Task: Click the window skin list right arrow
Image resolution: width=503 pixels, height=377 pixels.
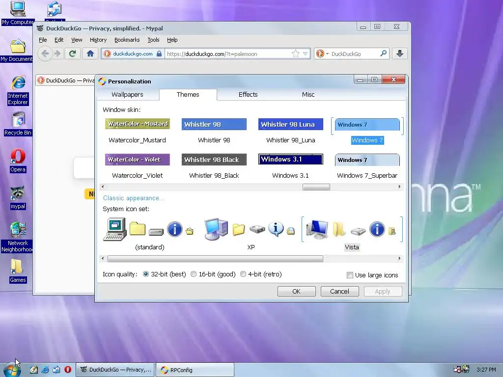Action: coord(399,187)
